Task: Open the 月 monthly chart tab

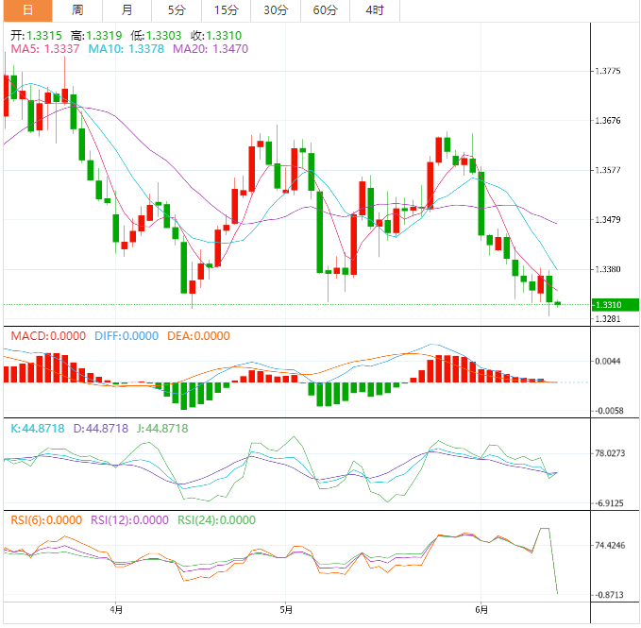Action: pos(127,10)
